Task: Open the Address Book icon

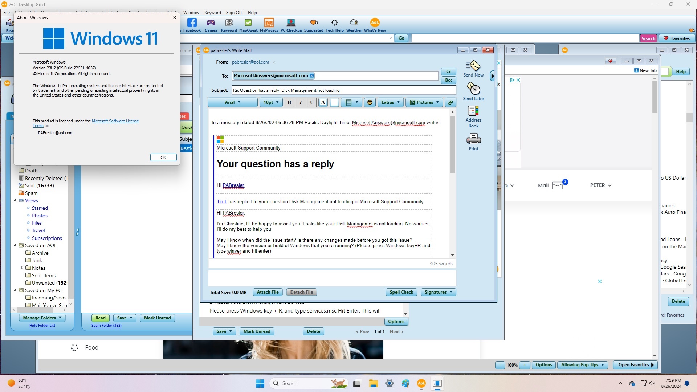Action: coord(473,111)
